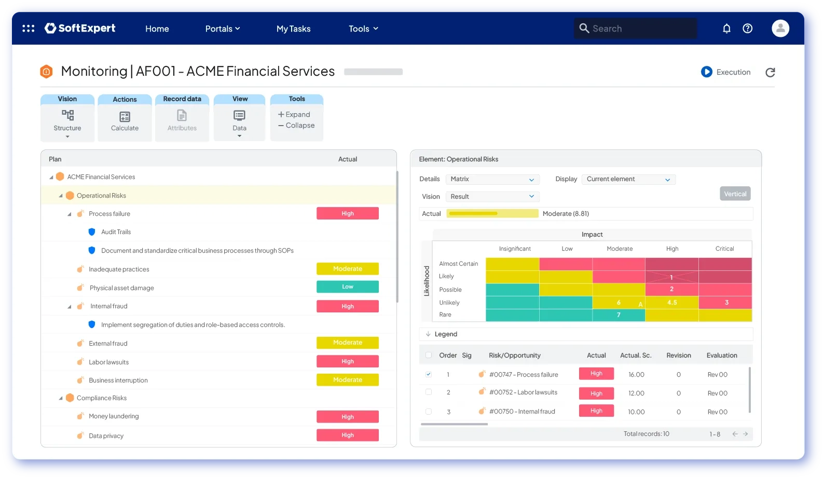
Task: Open the apps grid launcher icon
Action: pyautogui.click(x=29, y=29)
